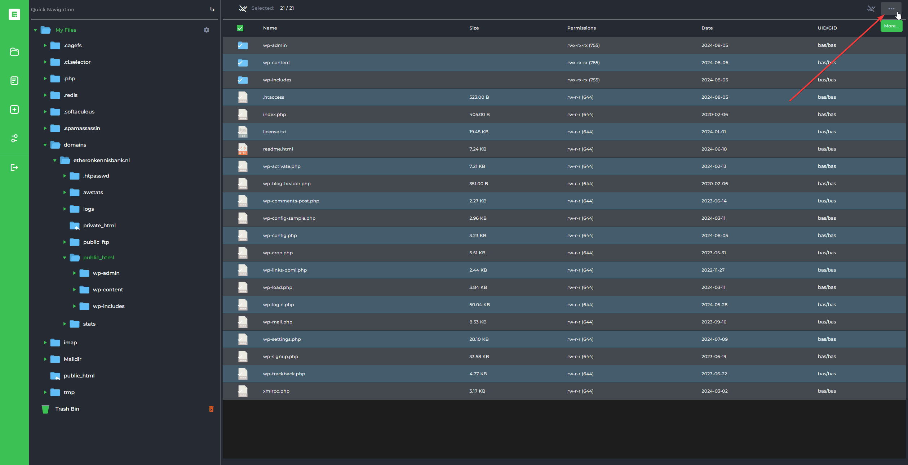Open the wp-config.php file name

pos(280,236)
